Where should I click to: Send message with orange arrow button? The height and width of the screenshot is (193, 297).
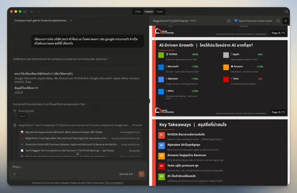coord(141,174)
